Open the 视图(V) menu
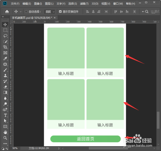Viewport: 161px width, 151px height. [106, 4]
